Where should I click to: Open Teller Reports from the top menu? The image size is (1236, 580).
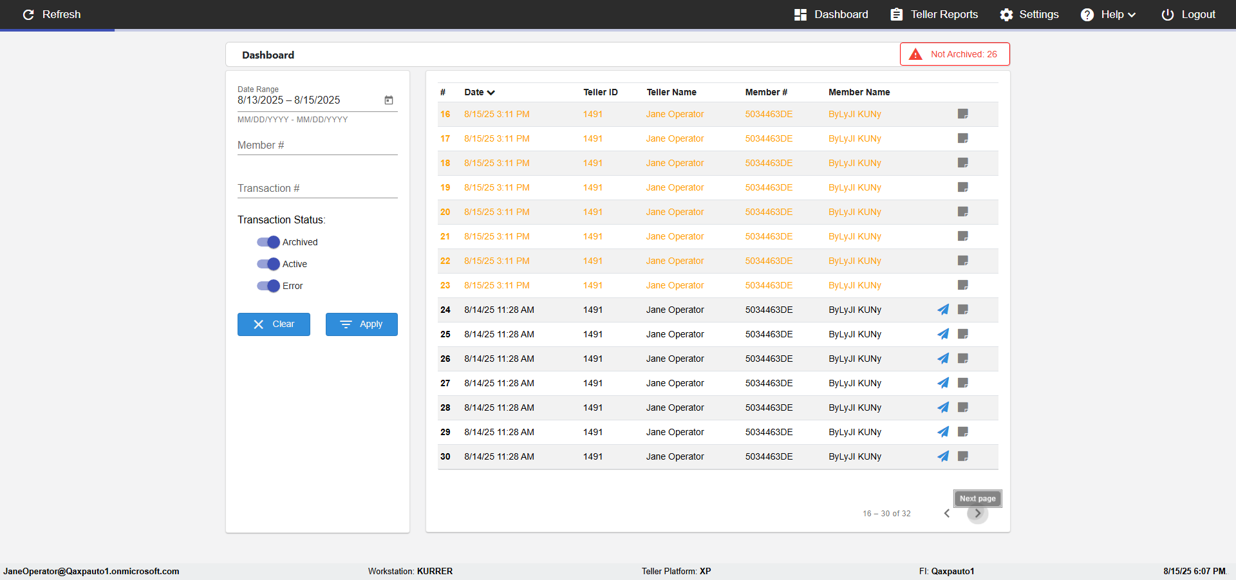(x=934, y=15)
